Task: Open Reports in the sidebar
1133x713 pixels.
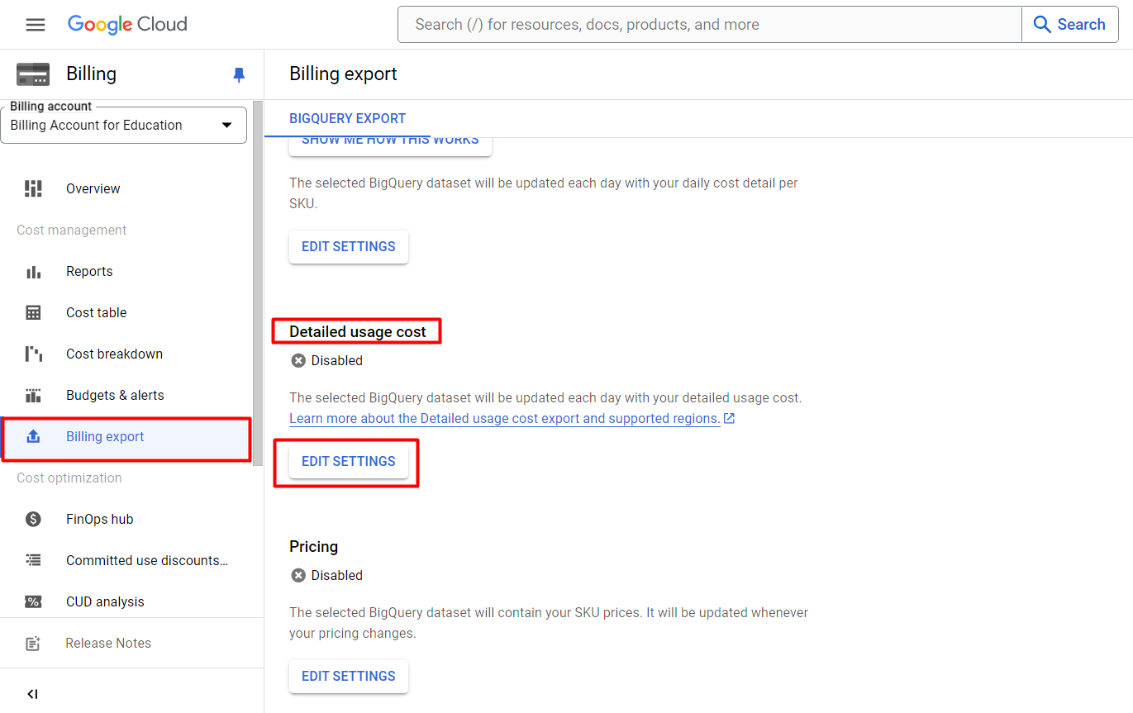Action: click(x=89, y=271)
